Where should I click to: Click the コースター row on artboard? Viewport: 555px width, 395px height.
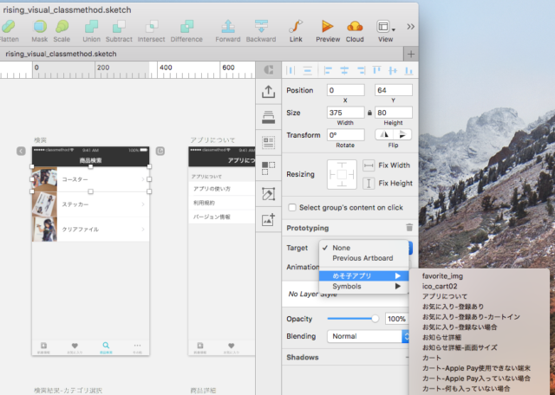click(90, 179)
